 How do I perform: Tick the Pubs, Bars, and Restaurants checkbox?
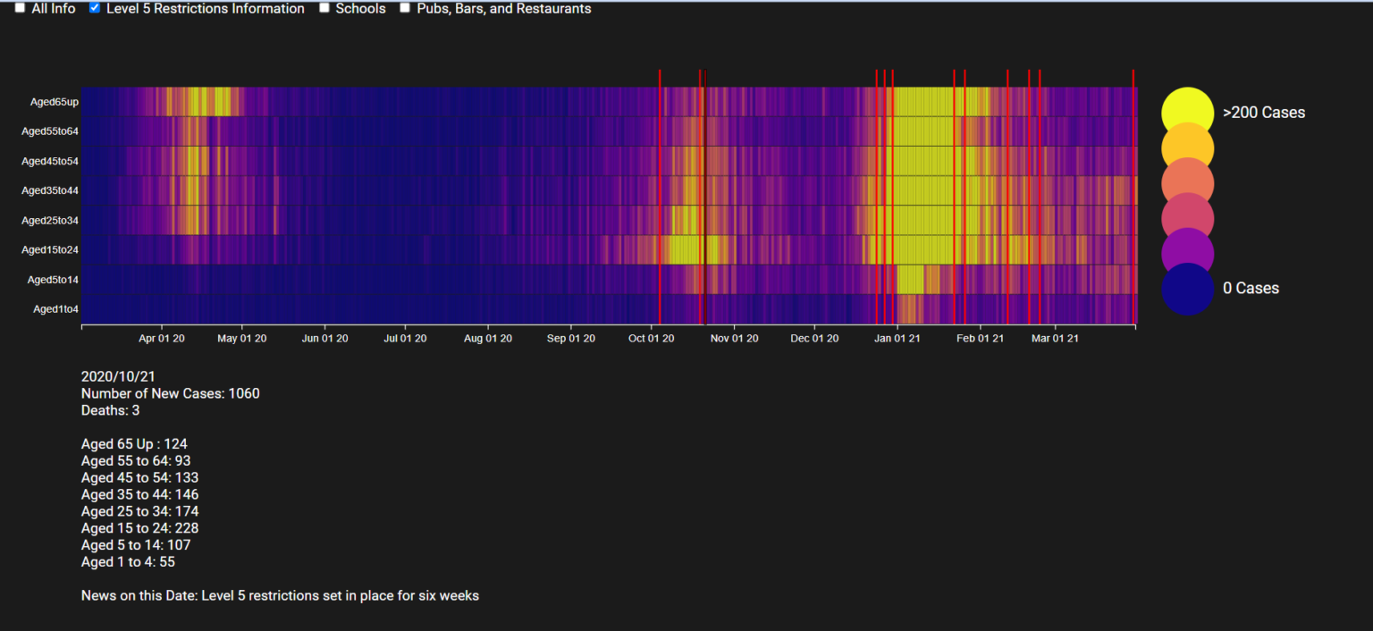[x=406, y=8]
